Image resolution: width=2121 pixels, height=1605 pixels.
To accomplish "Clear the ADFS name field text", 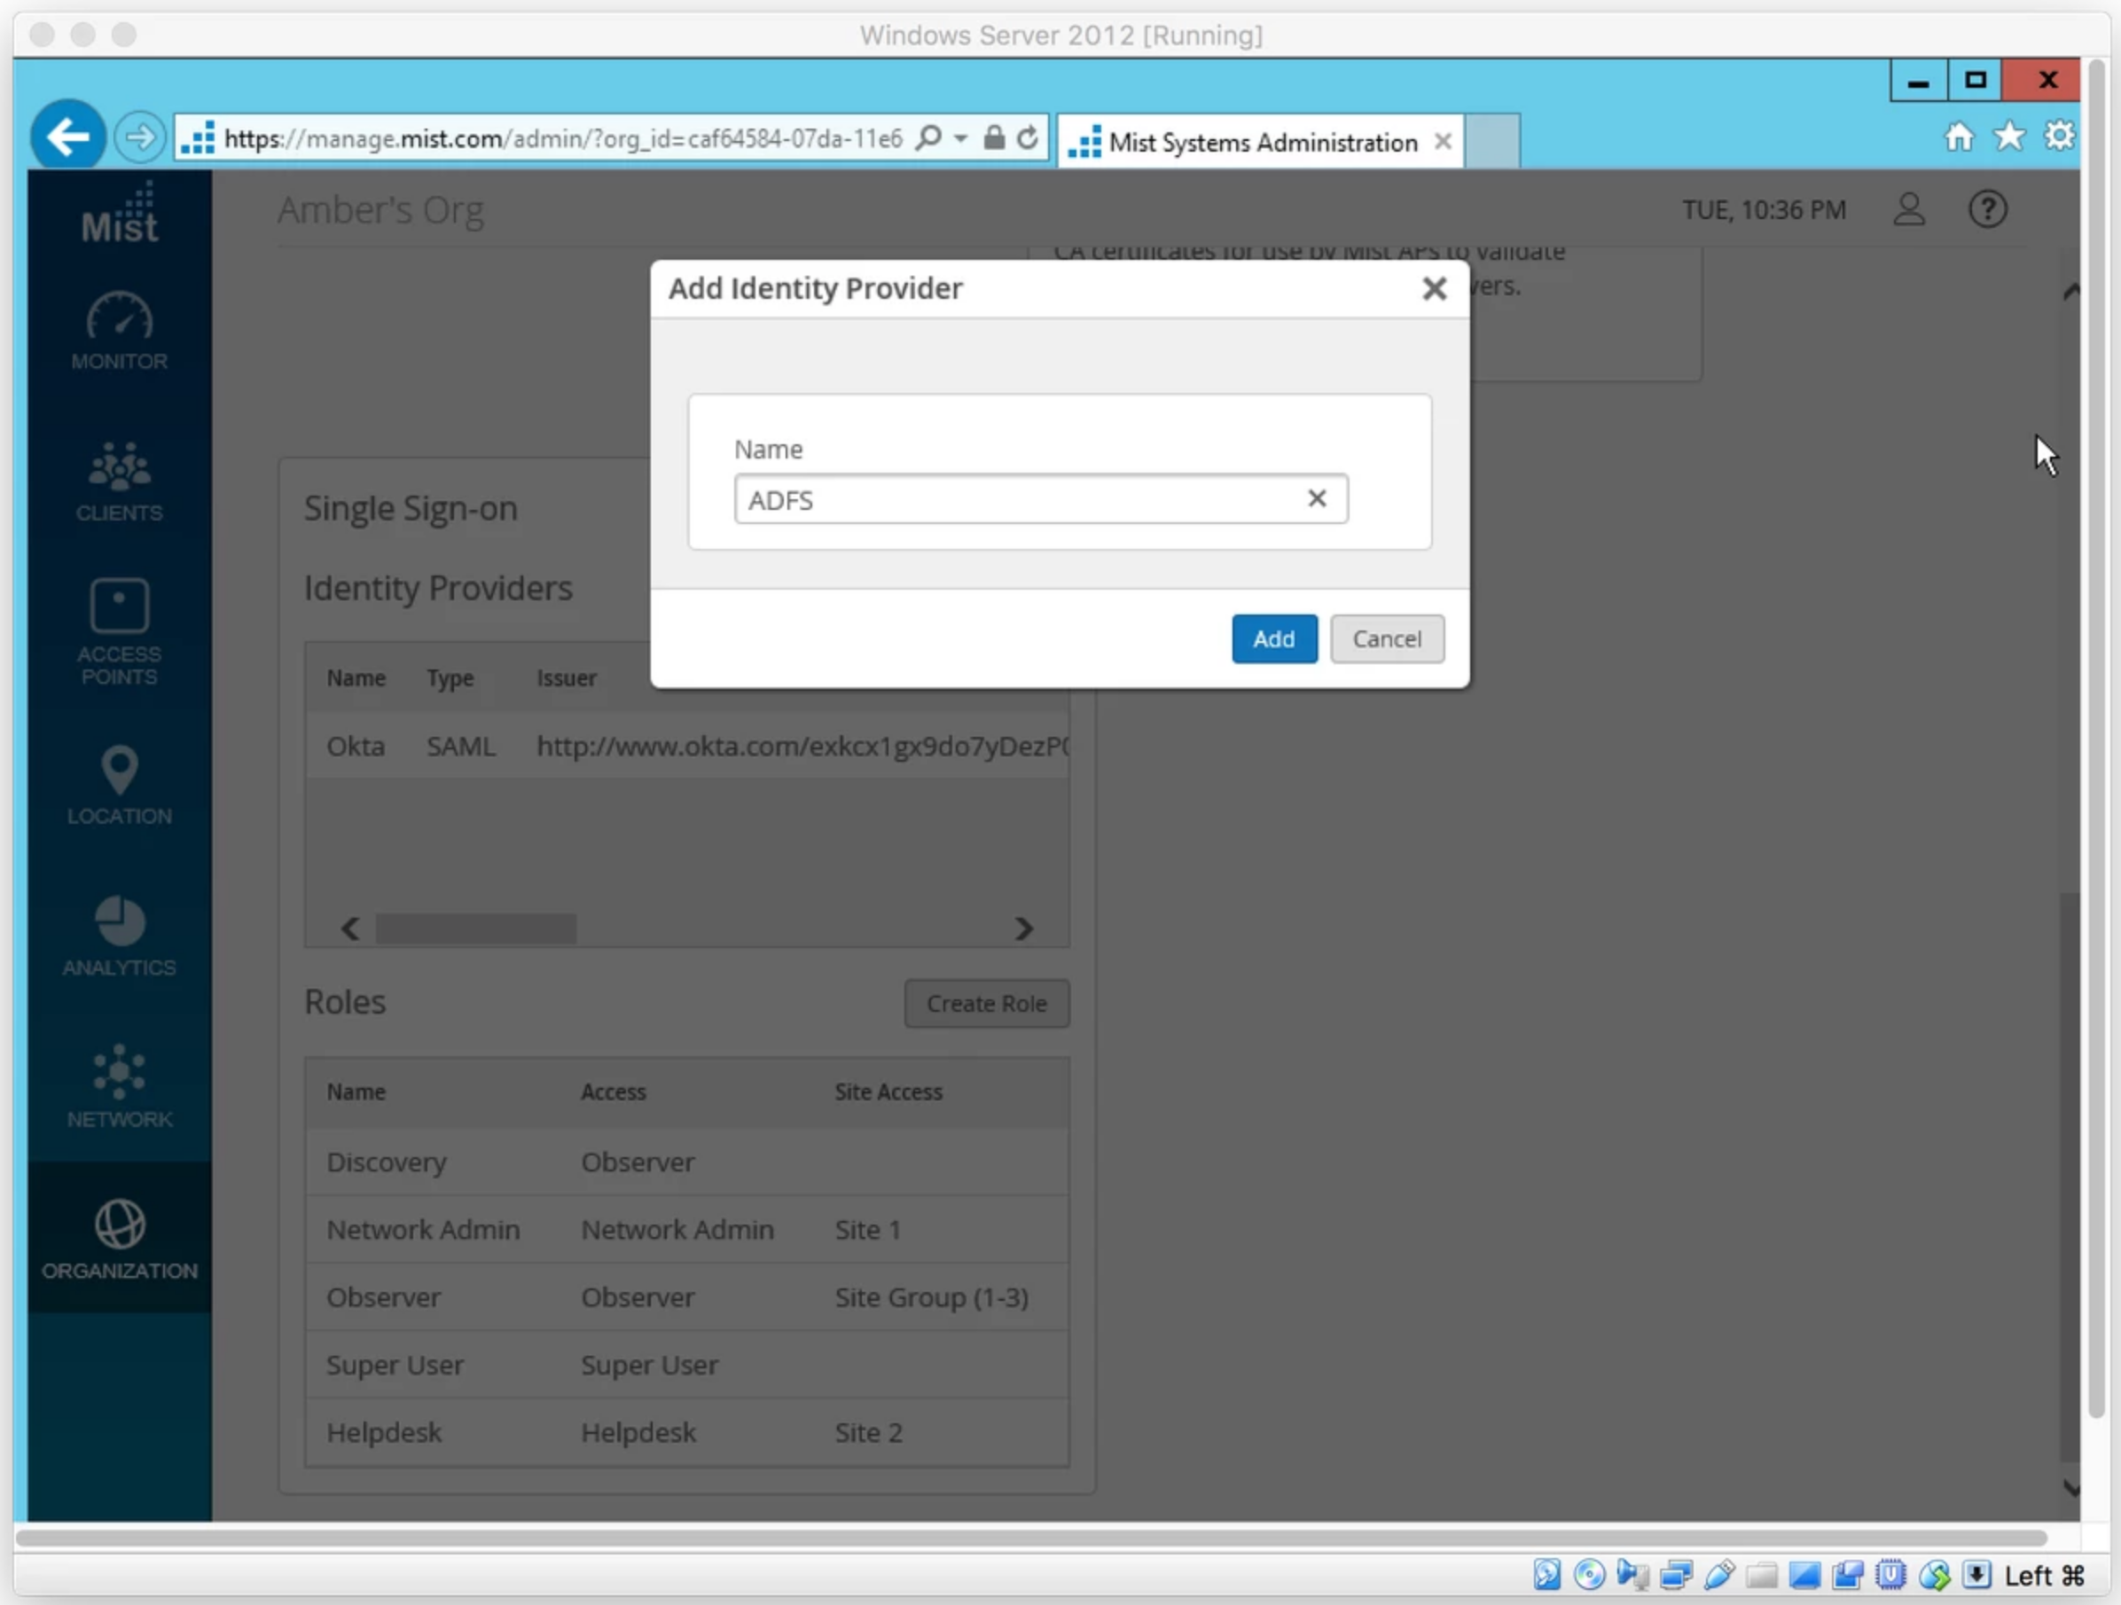I will pyautogui.click(x=1316, y=498).
